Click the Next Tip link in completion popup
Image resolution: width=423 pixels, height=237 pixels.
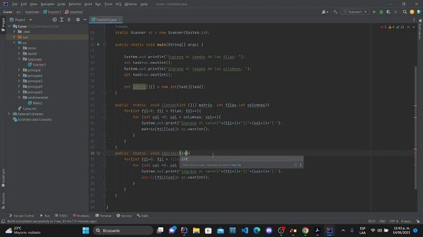tap(236, 165)
